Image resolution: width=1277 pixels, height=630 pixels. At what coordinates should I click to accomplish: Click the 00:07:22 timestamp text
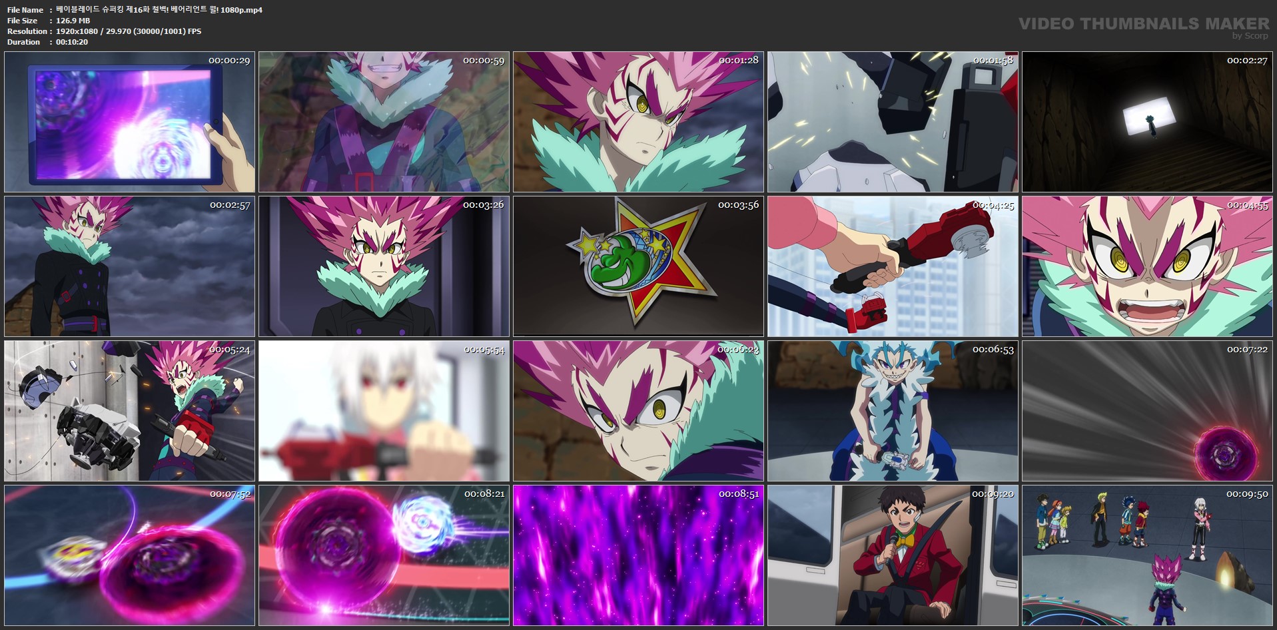pos(1247,350)
